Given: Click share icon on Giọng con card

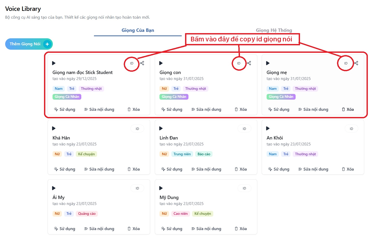Looking at the screenshot, I should pyautogui.click(x=249, y=63).
